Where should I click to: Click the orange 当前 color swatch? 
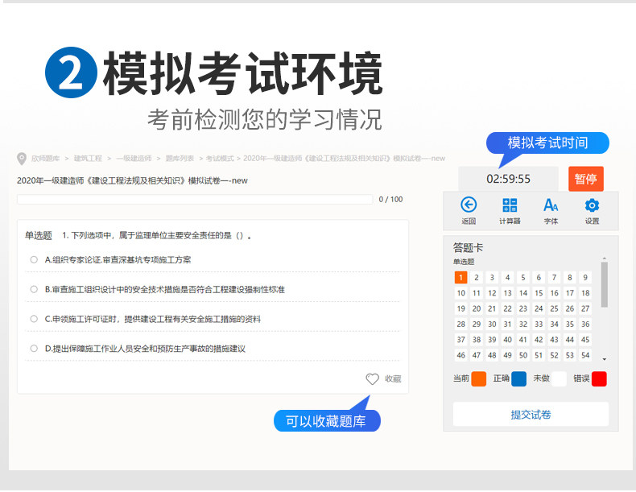pos(479,378)
